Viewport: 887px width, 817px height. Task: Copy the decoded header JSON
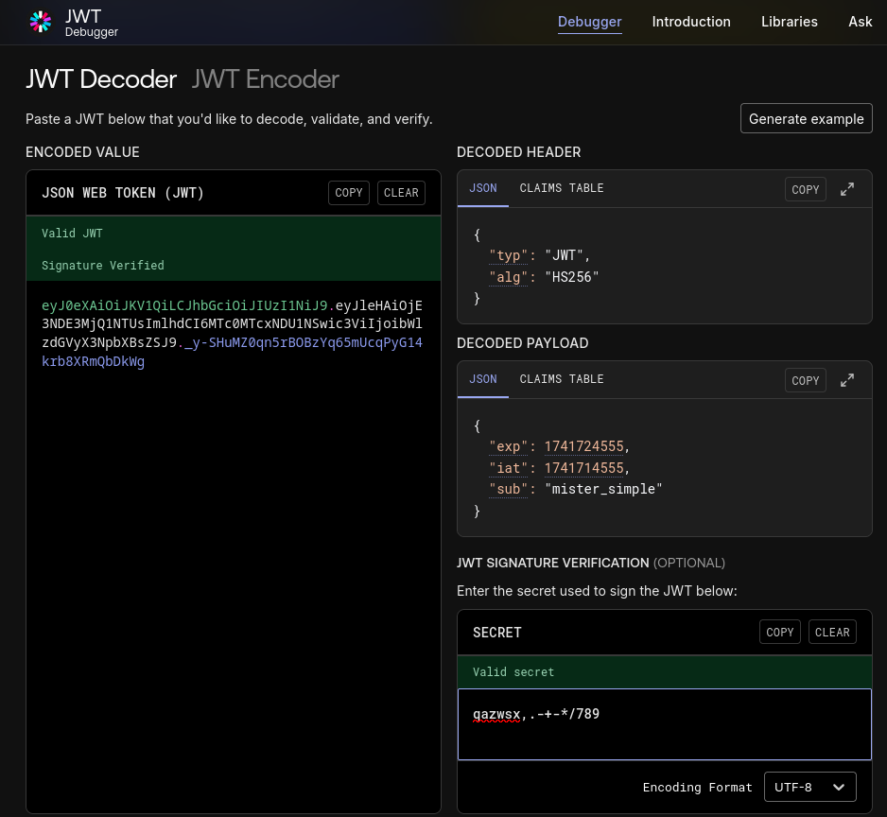click(805, 189)
